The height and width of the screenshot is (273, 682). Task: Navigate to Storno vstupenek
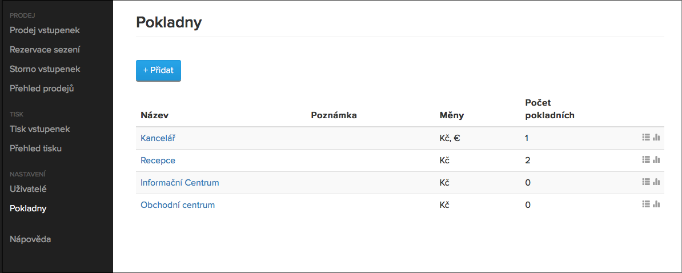click(x=45, y=69)
